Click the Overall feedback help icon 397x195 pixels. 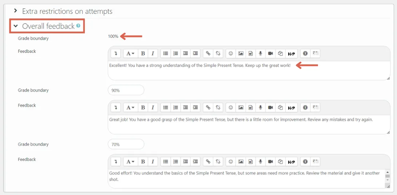pyautogui.click(x=78, y=26)
